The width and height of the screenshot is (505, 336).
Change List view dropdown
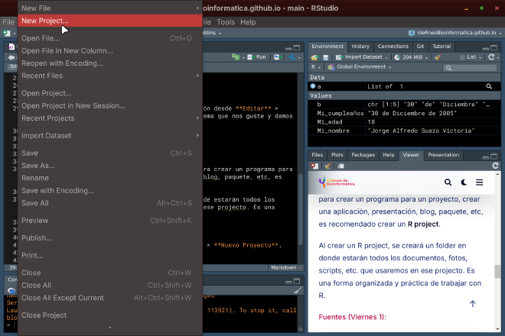(471, 57)
